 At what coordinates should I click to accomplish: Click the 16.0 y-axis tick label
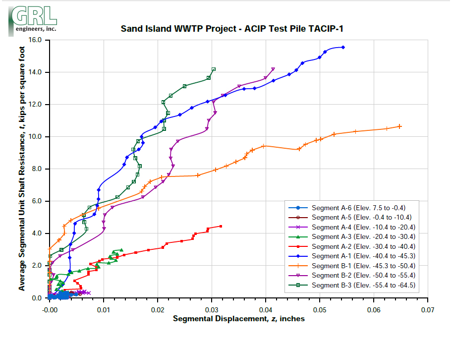pyautogui.click(x=35, y=40)
